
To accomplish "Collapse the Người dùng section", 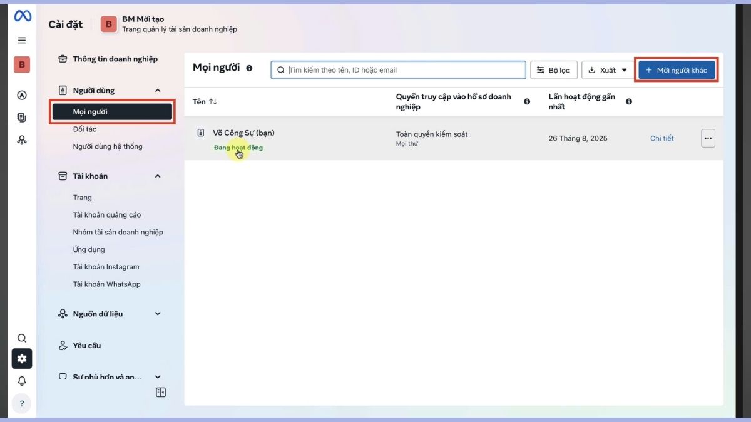I will pyautogui.click(x=158, y=91).
